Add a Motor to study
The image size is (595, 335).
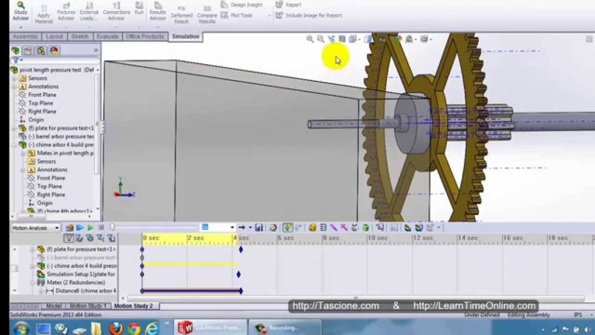312,228
